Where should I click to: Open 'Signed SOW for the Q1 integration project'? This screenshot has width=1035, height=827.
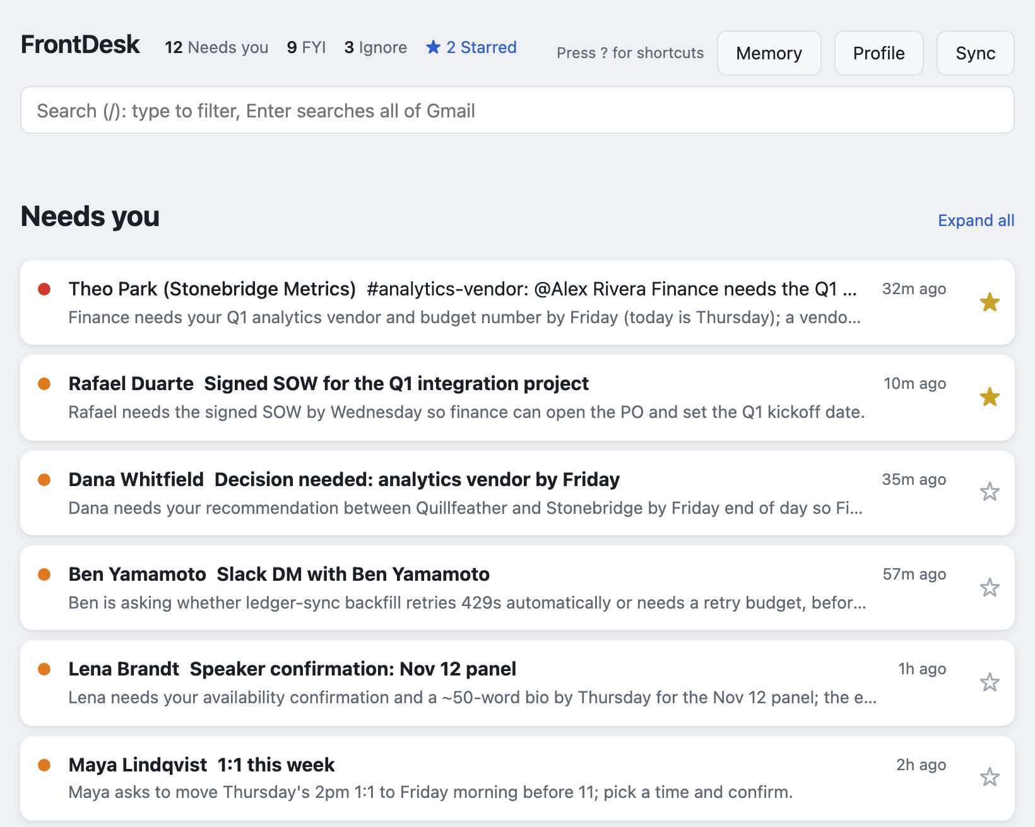[x=517, y=398]
